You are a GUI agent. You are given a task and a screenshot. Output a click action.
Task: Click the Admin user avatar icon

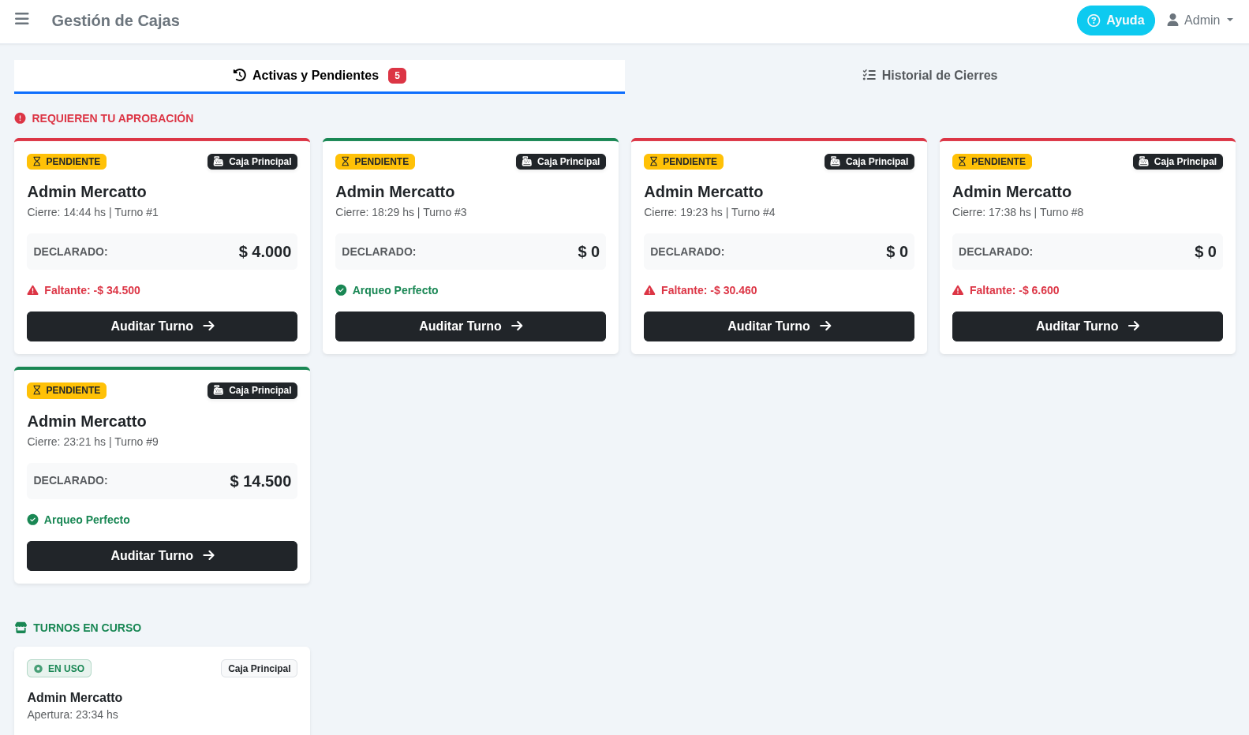pos(1172,20)
